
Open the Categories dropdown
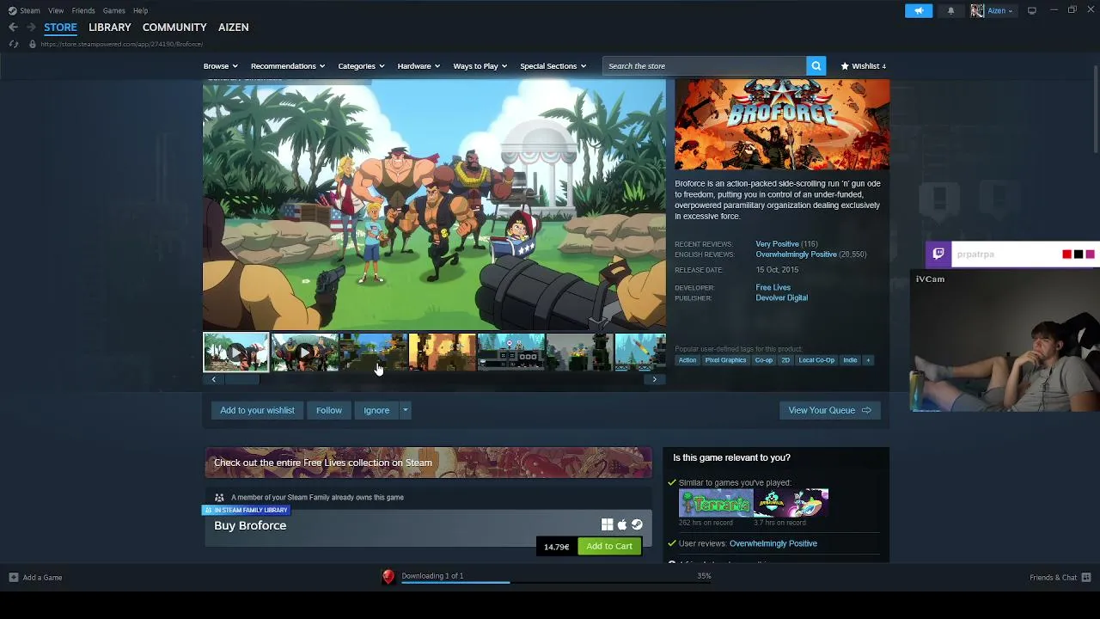(361, 65)
